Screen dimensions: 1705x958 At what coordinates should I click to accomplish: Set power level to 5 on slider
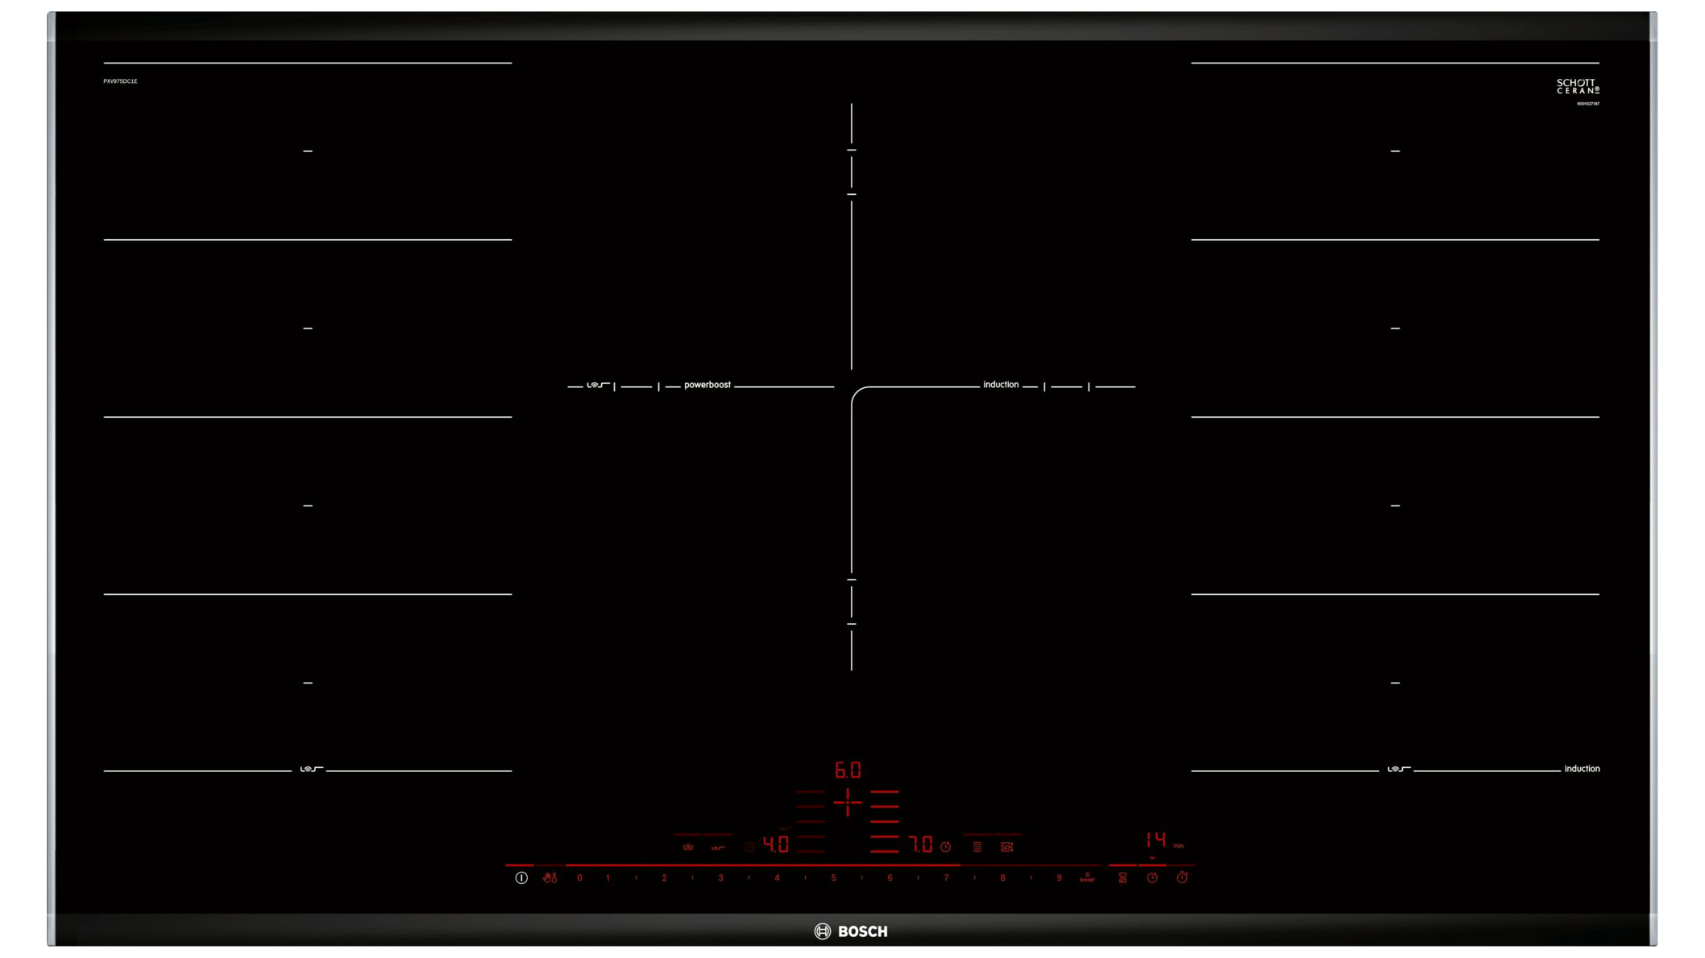point(833,877)
